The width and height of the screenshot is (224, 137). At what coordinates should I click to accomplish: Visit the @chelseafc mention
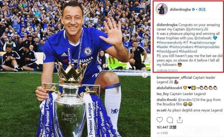(x=203, y=38)
